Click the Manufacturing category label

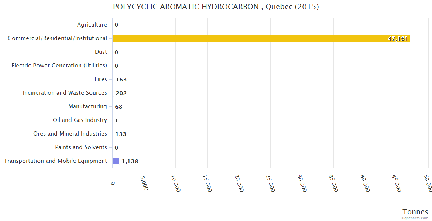[x=88, y=106]
